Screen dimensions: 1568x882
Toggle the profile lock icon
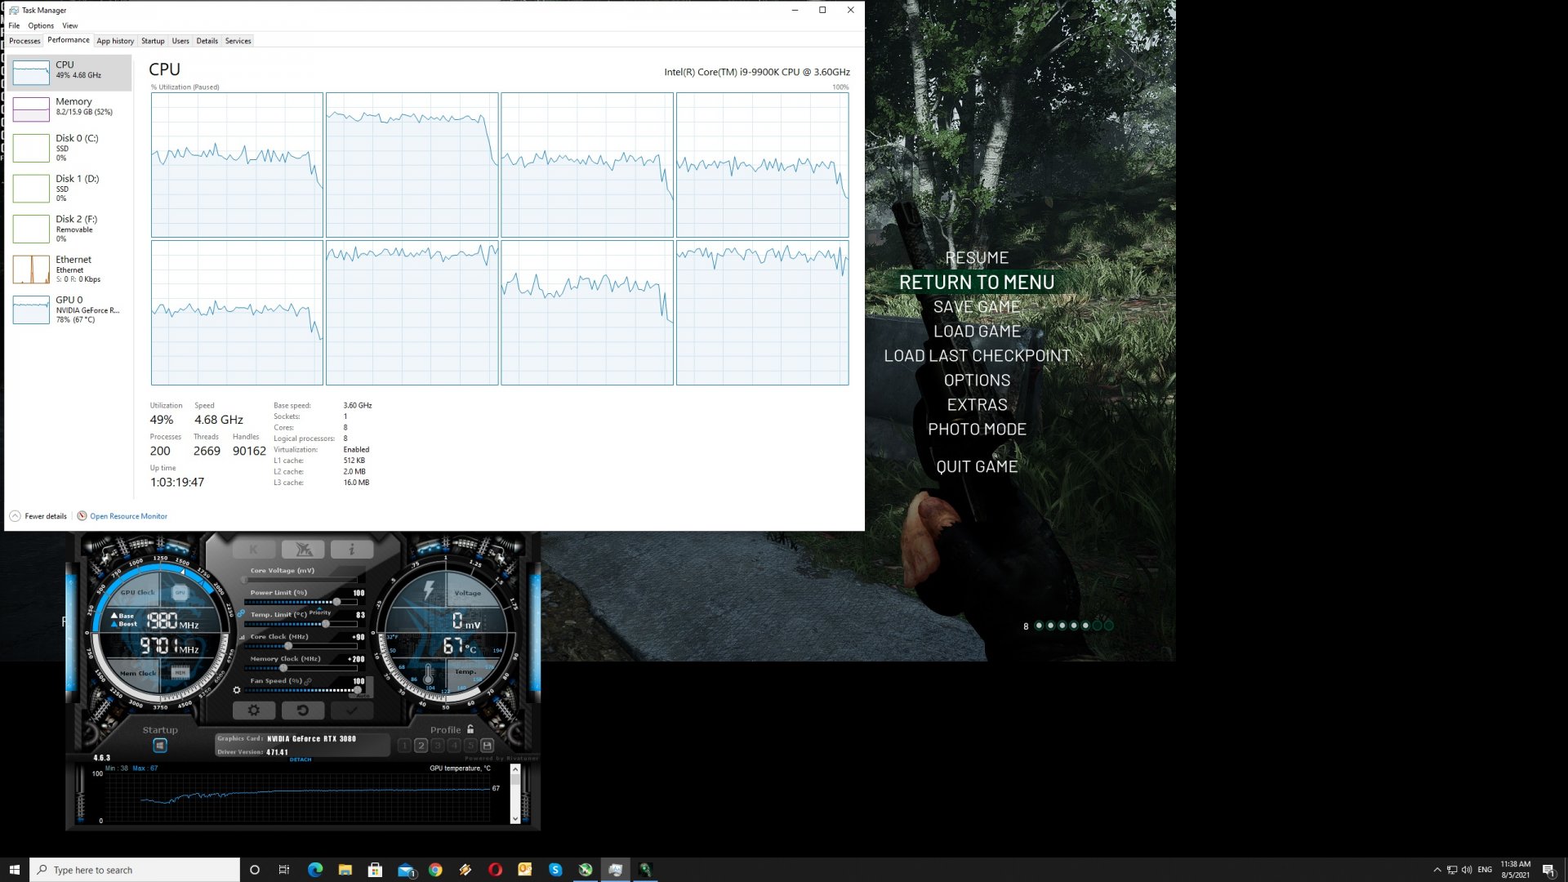coord(470,729)
